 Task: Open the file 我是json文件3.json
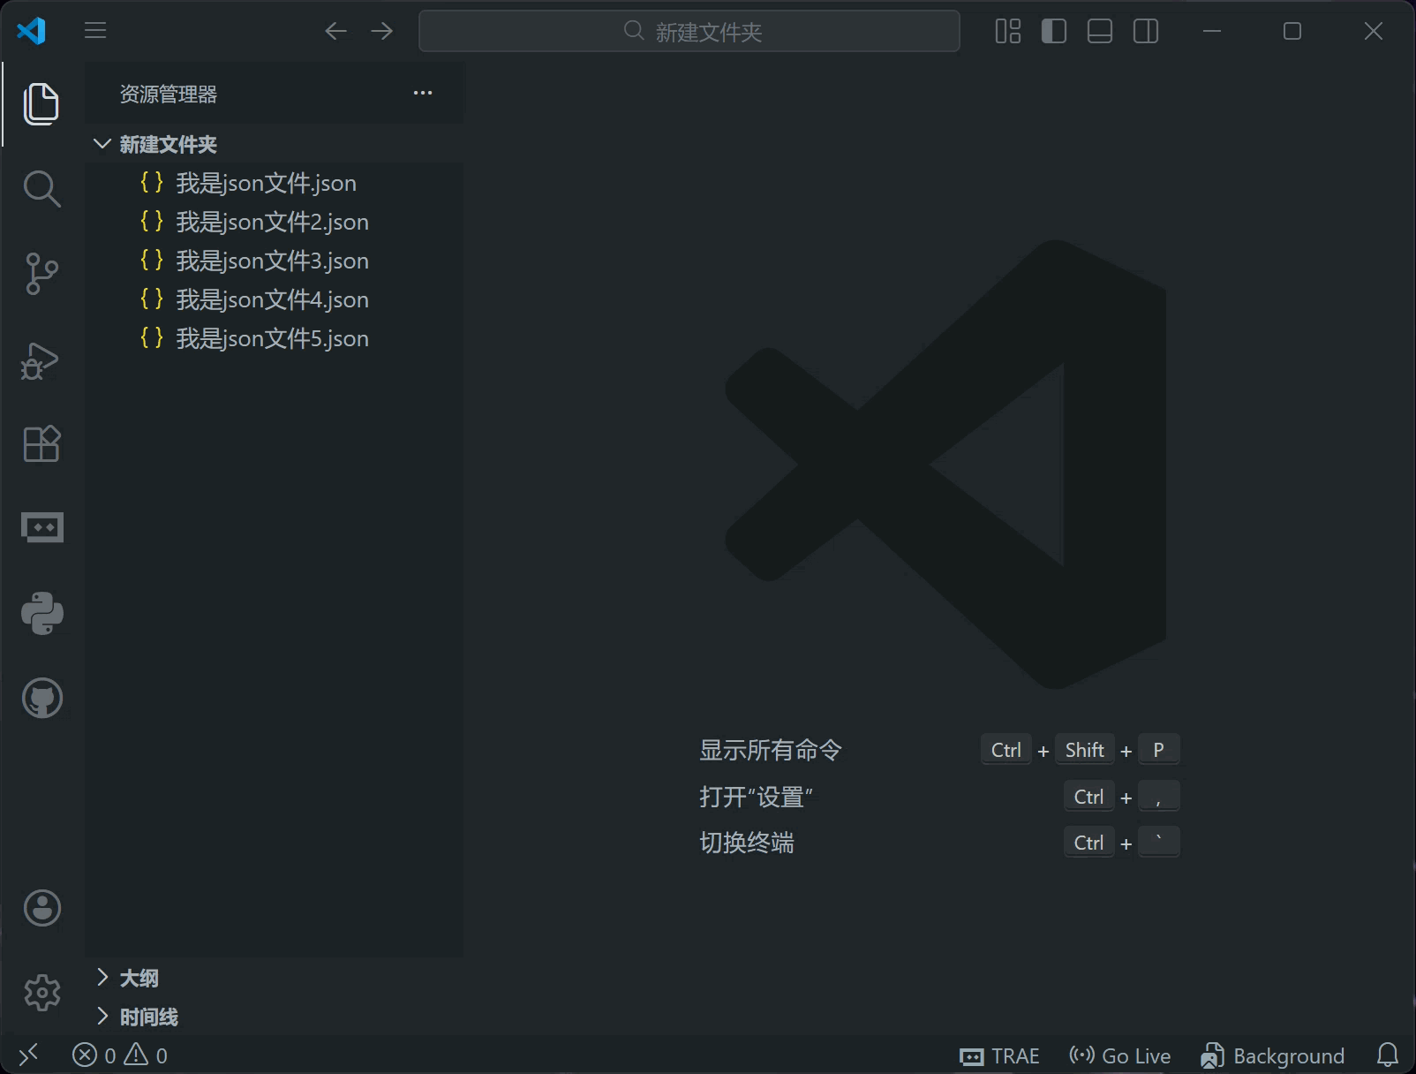(272, 261)
